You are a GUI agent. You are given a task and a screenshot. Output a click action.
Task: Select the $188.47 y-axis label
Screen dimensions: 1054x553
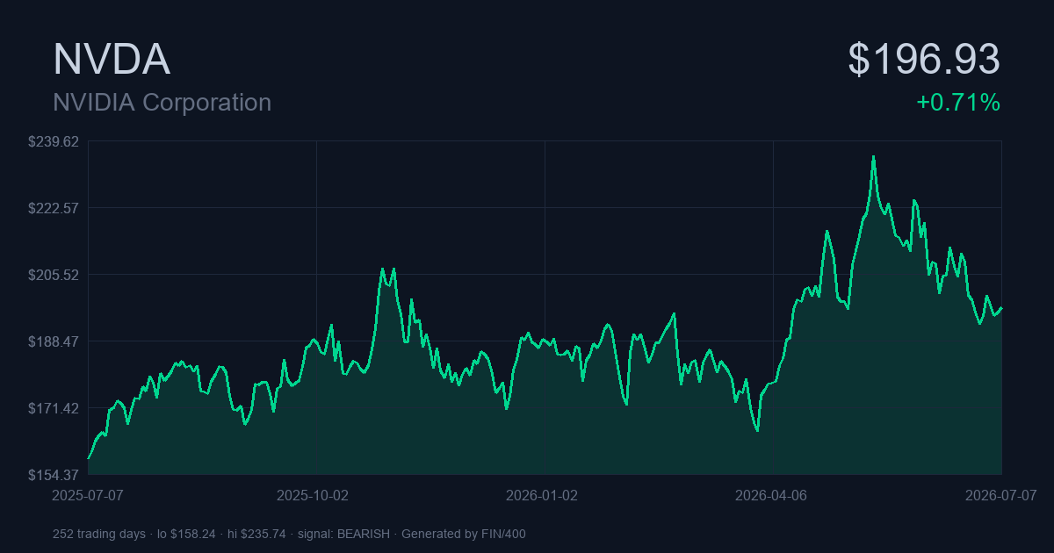54,341
